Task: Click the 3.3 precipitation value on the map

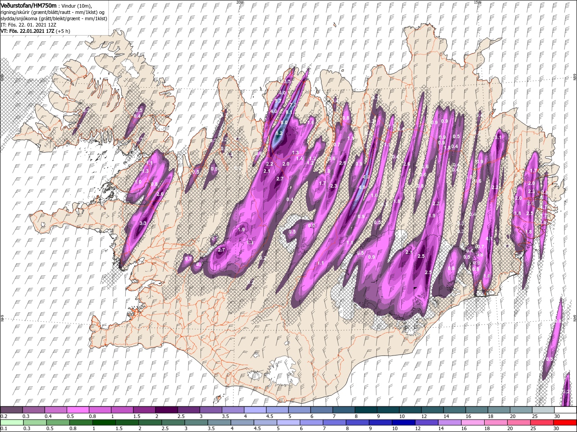Action: (143, 223)
